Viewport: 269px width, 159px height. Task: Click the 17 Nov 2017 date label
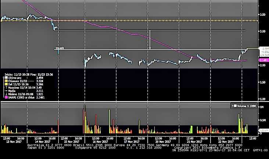[132, 142]
